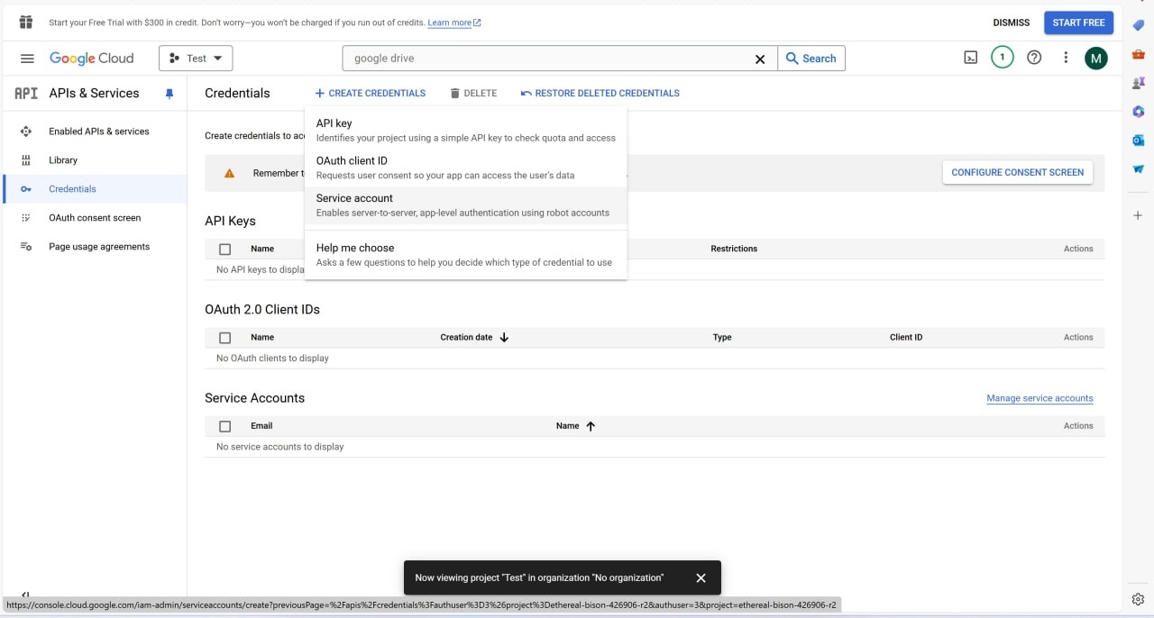Click Delete credentials button
This screenshot has height=618, width=1154.
(x=473, y=93)
